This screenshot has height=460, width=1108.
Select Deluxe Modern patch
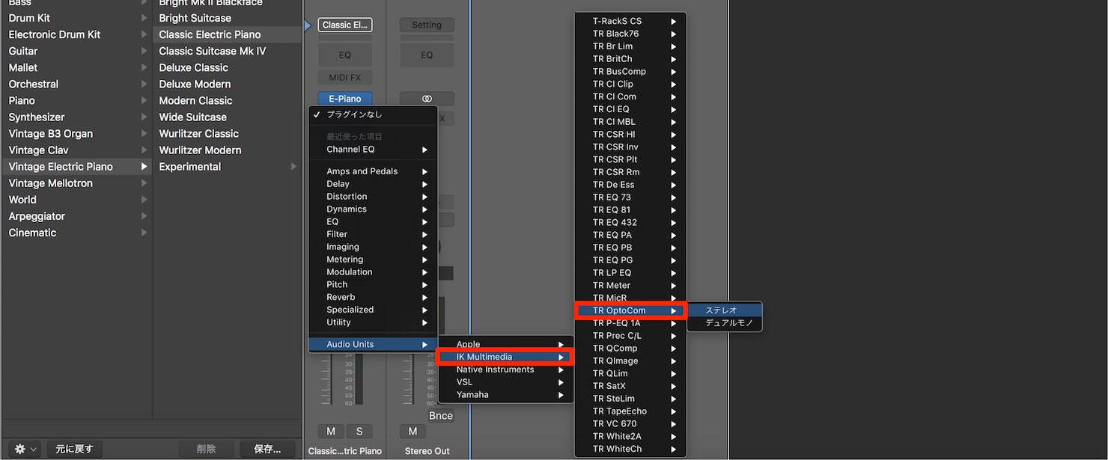click(x=228, y=84)
